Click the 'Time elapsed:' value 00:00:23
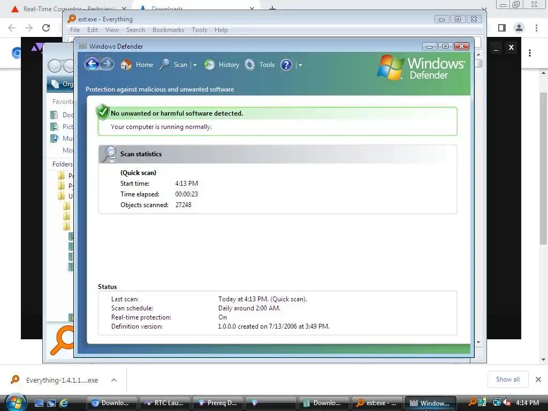This screenshot has width=548, height=411. point(186,194)
